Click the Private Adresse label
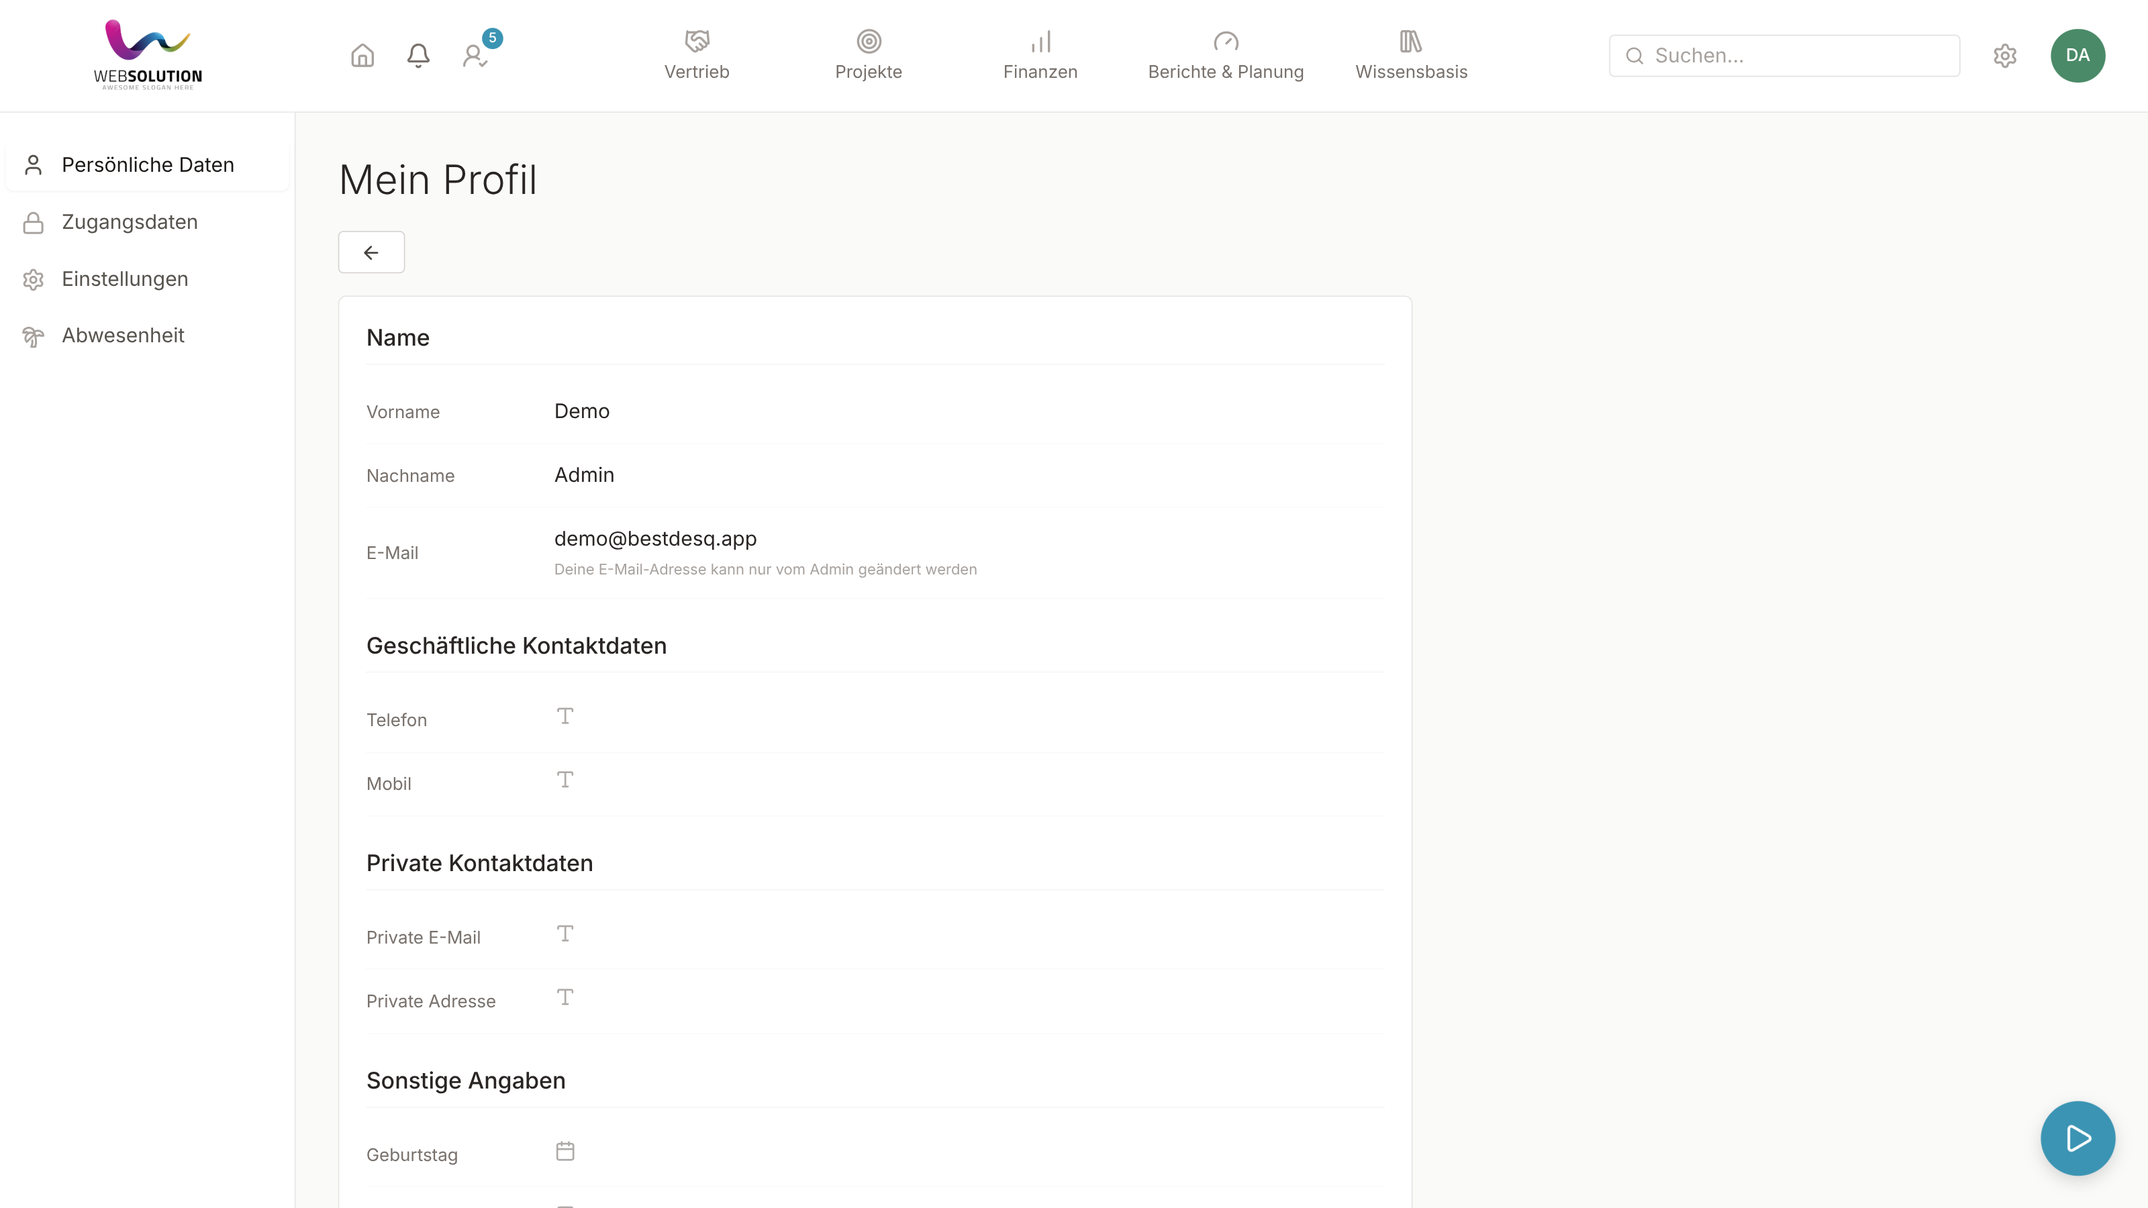Screen dimensions: 2148x1208 (x=431, y=1001)
